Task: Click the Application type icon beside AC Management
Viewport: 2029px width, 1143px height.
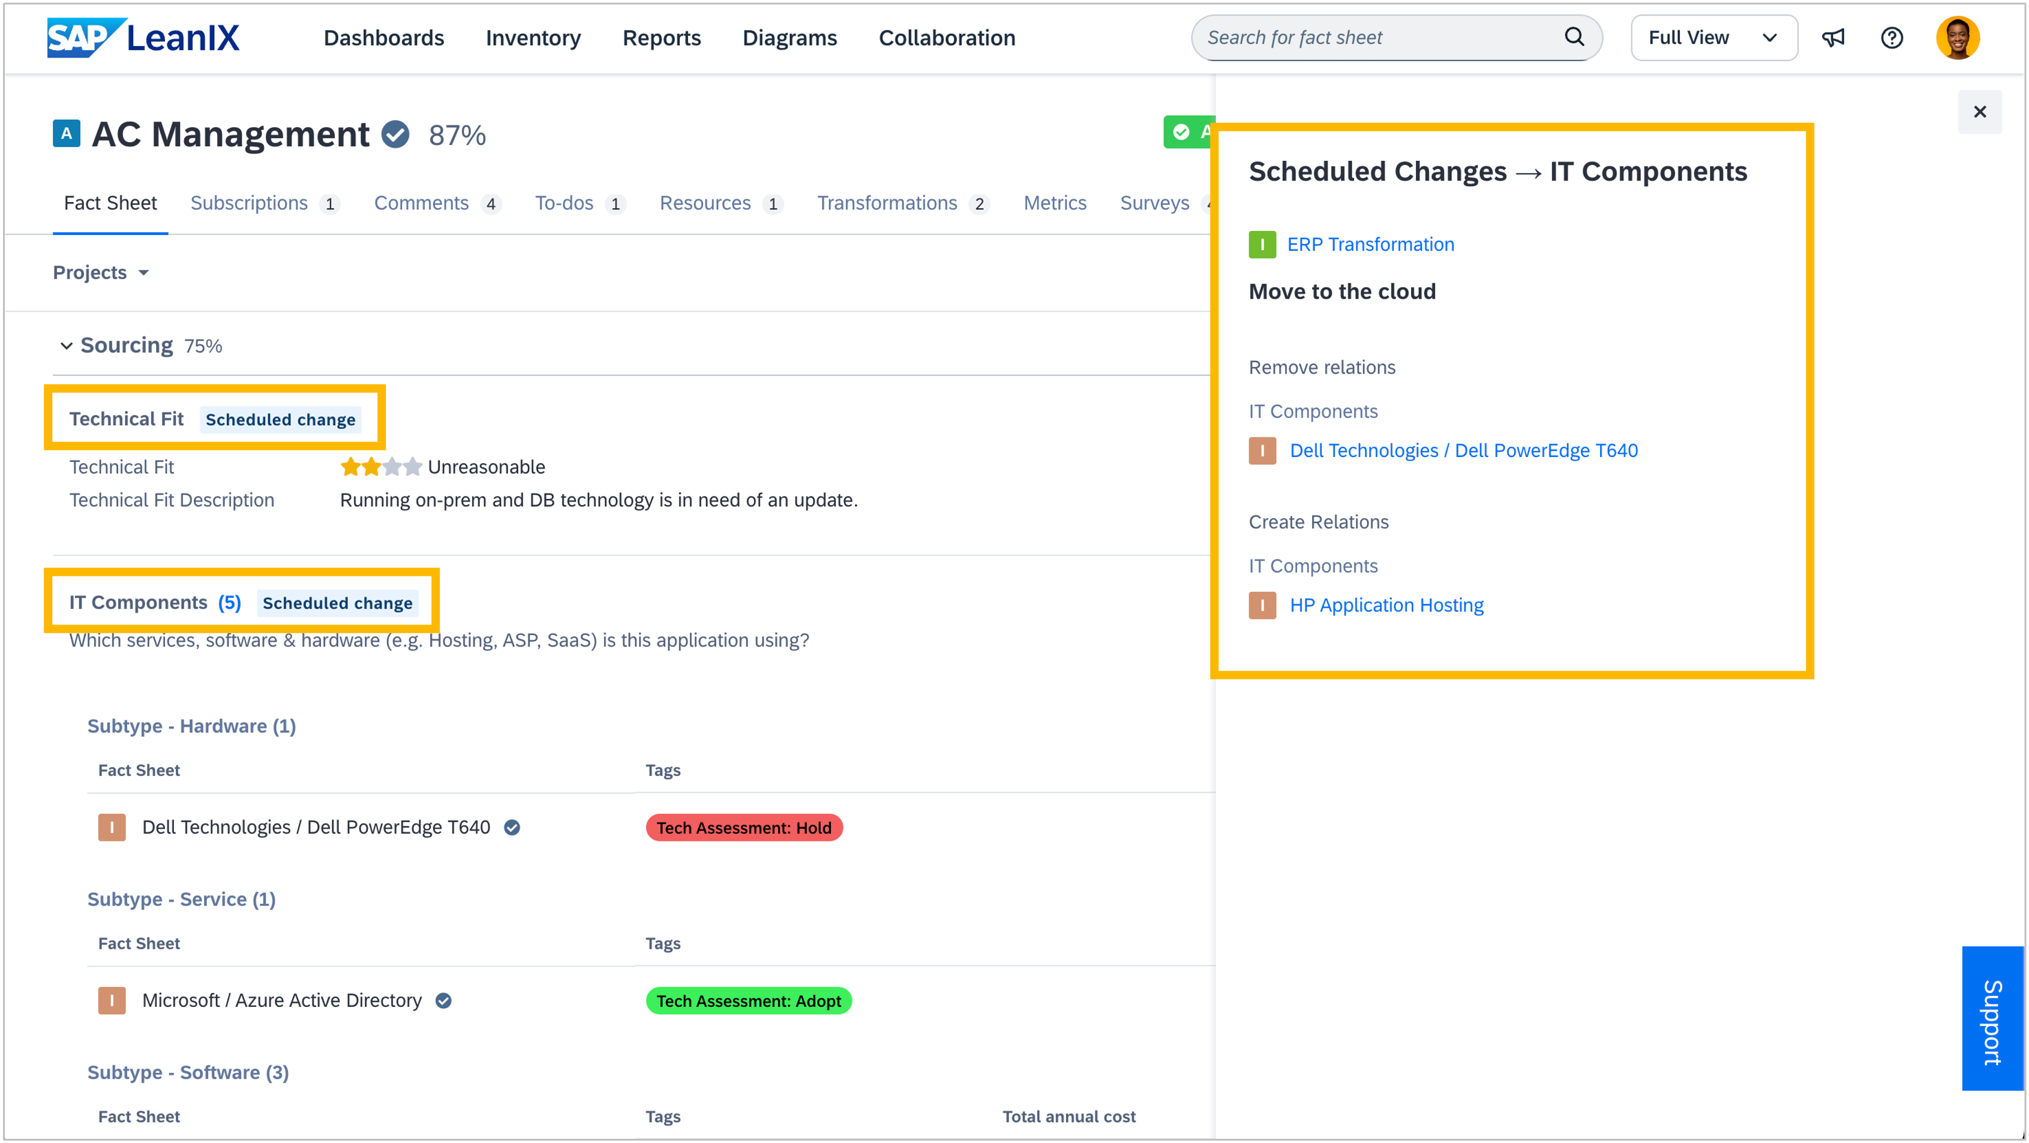Action: pos(66,134)
